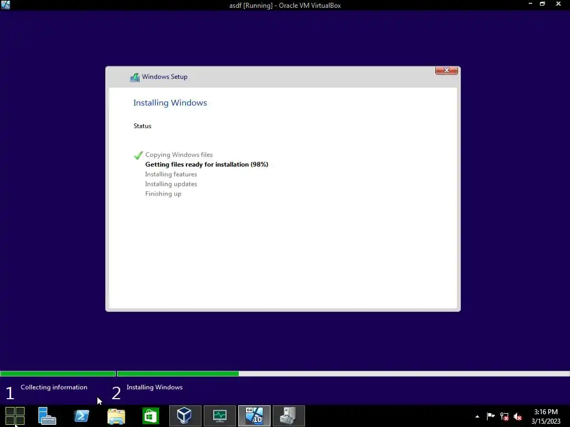Click the VirtualBox window title bar icon

pyautogui.click(x=6, y=4)
